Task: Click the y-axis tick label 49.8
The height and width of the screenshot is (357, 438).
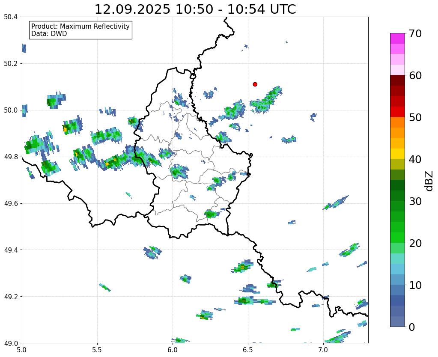Action: click(11, 157)
